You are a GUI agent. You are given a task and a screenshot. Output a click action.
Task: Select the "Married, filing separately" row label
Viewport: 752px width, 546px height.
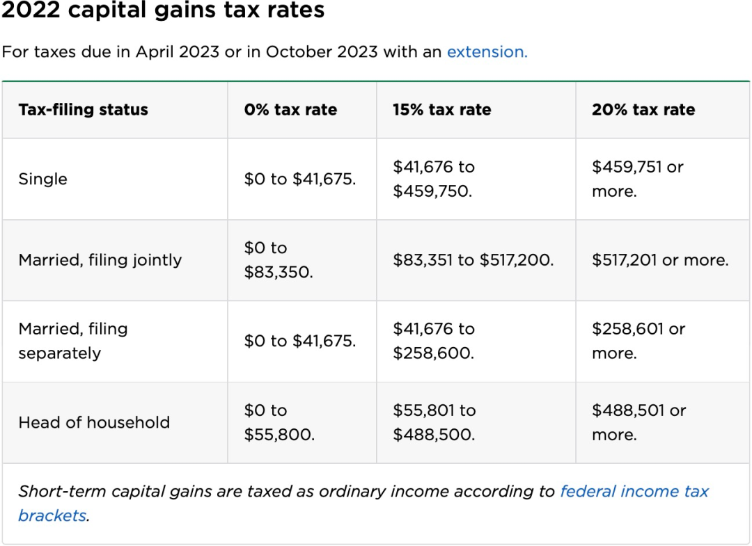[x=73, y=341]
